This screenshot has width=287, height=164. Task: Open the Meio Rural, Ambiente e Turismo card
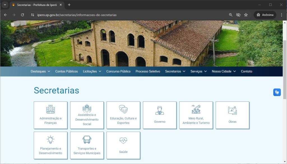(x=196, y=115)
